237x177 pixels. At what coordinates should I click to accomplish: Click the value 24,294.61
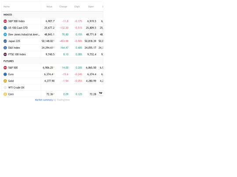coord(47,48)
